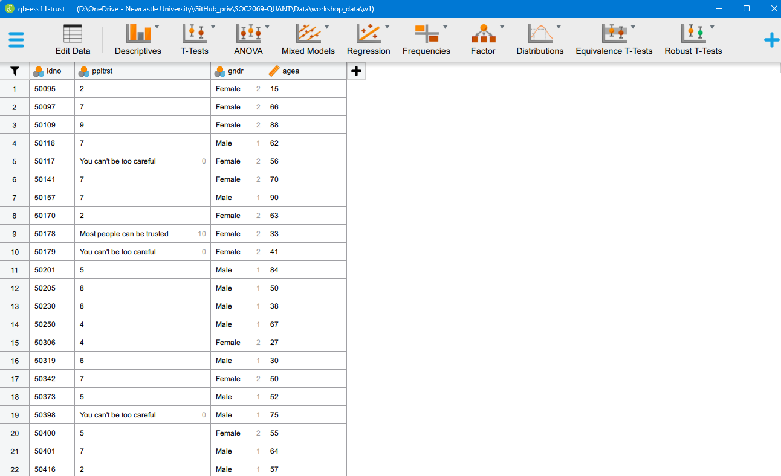This screenshot has height=476, width=781.
Task: Click the blue plus modules button
Action: [x=771, y=40]
